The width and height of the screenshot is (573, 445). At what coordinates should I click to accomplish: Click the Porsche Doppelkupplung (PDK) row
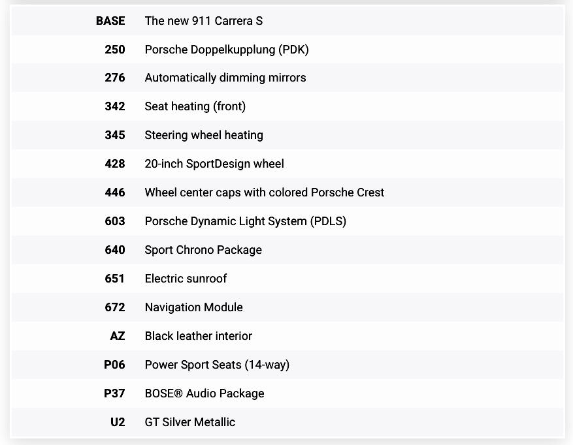pos(227,50)
